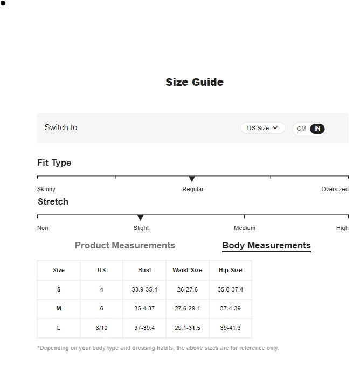Click the black dot at top-left corner
This screenshot has width=360, height=365.
3,3
